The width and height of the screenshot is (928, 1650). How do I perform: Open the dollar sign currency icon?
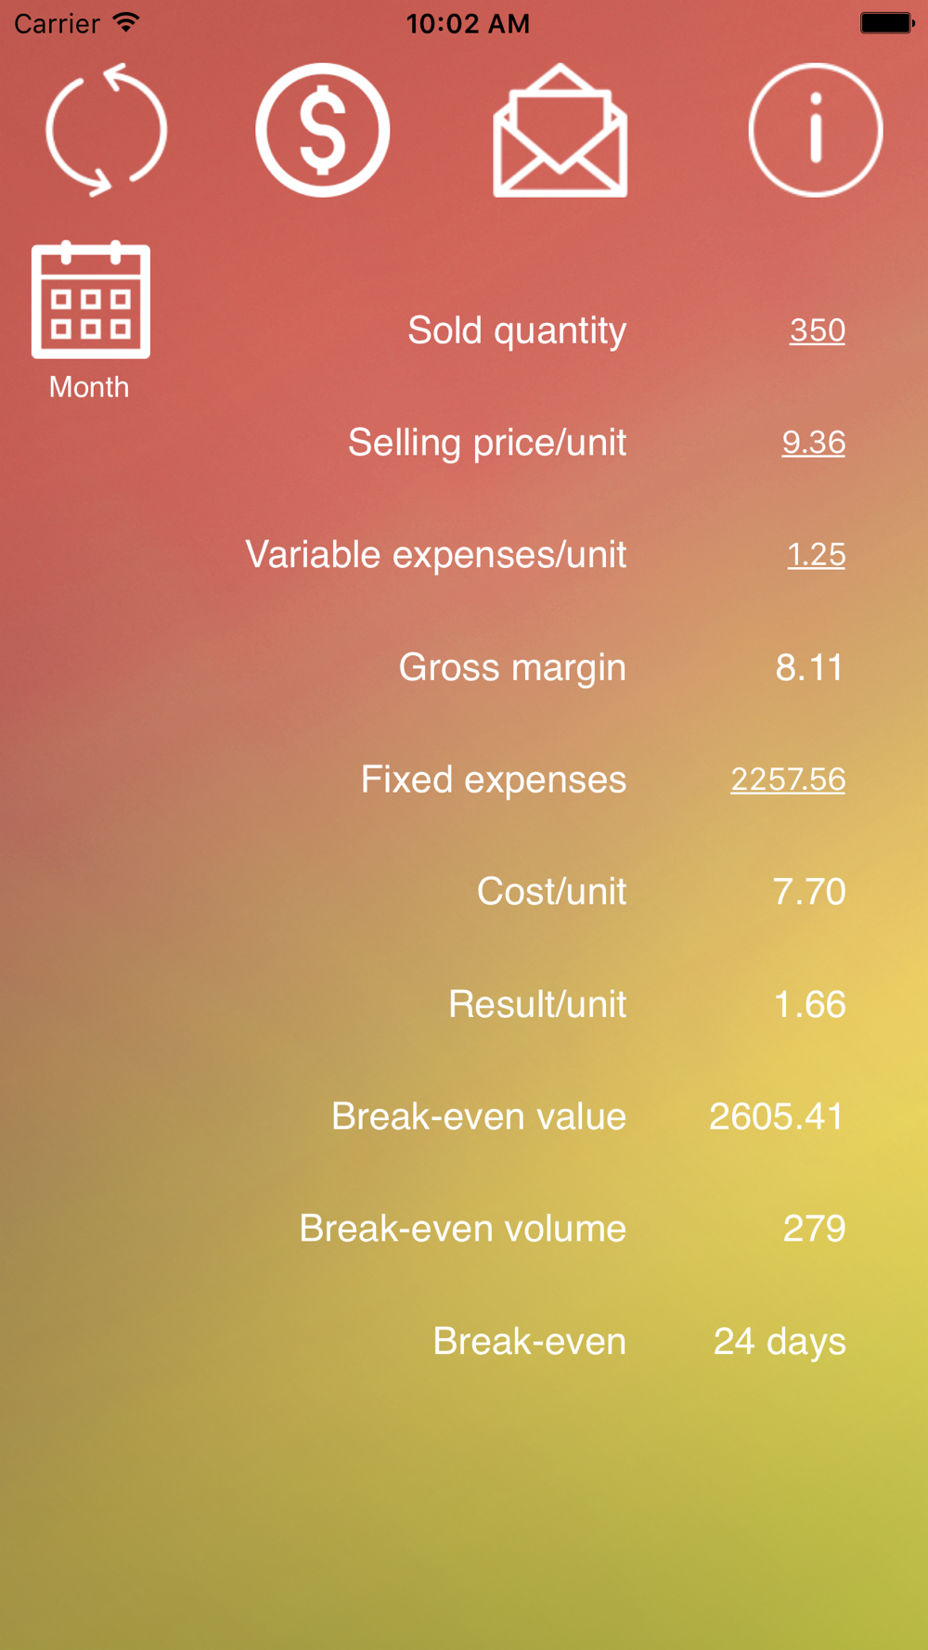323,130
